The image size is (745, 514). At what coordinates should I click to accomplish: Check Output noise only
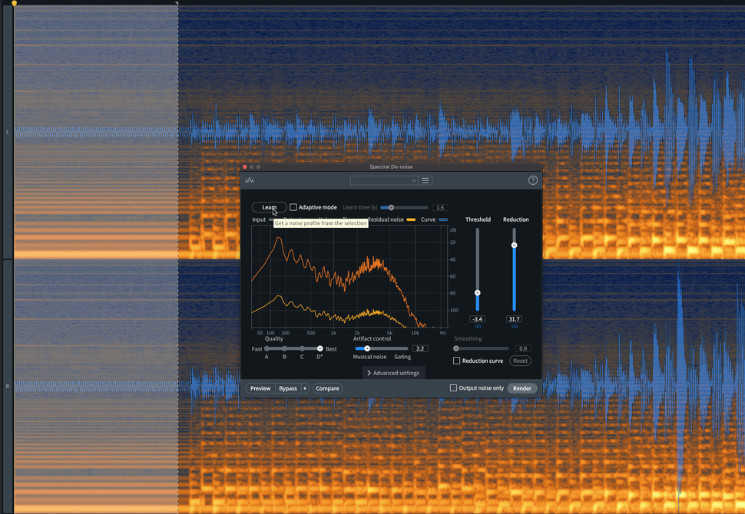[x=453, y=388]
